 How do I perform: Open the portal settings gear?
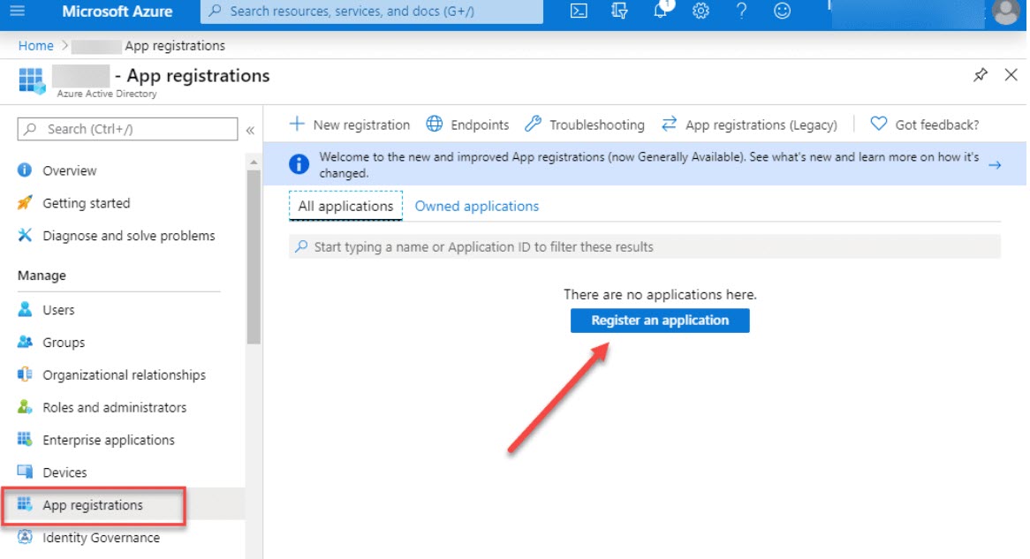pyautogui.click(x=701, y=11)
